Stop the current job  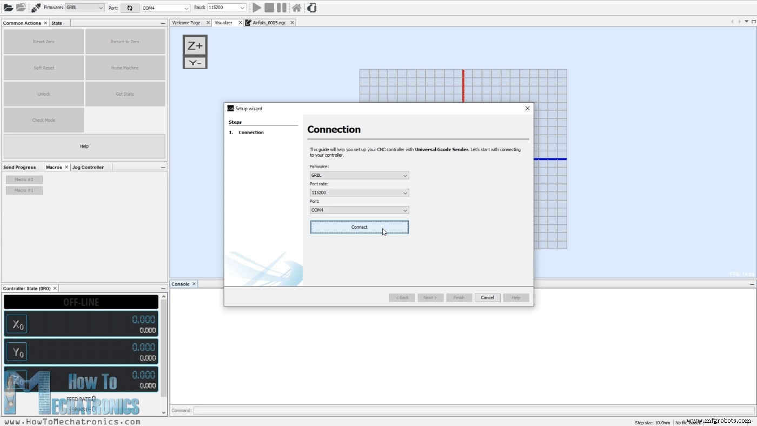point(268,7)
